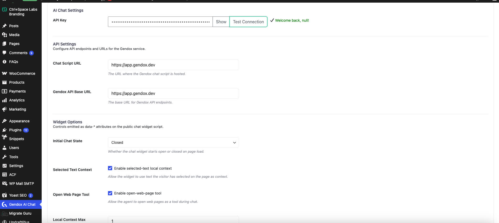Click the Users person icon
The image size is (499, 223).
(4, 148)
